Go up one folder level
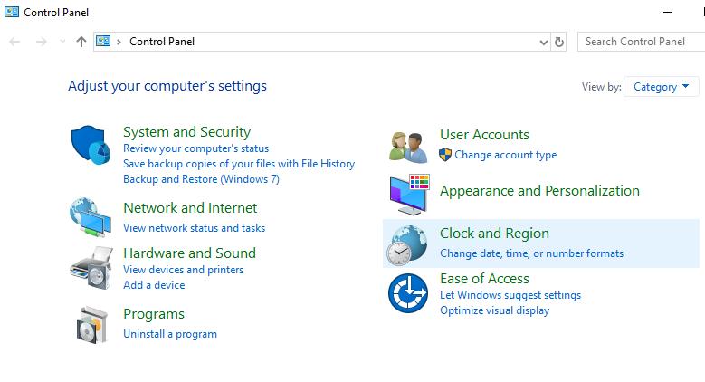This screenshot has height=382, width=705. [81, 42]
